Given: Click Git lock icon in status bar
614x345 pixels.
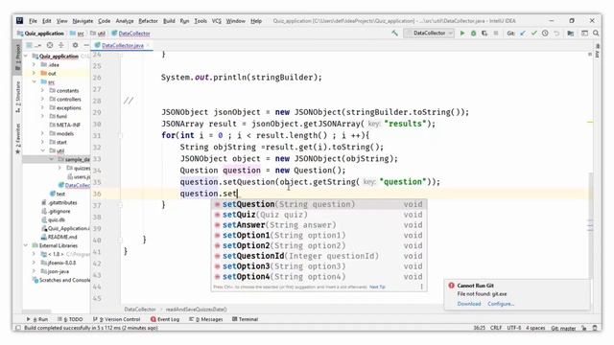Looking at the screenshot, I should pos(584,328).
